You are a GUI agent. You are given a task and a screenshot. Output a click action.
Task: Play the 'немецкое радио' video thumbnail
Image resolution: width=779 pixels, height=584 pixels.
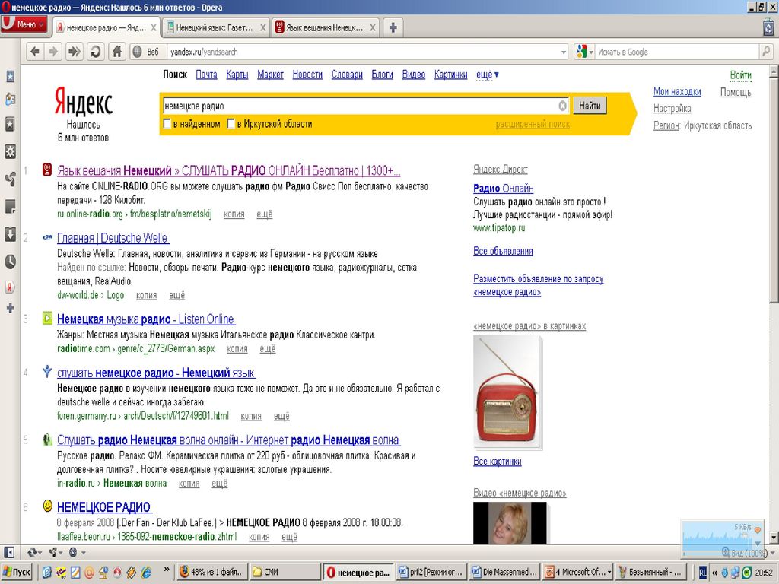510,522
